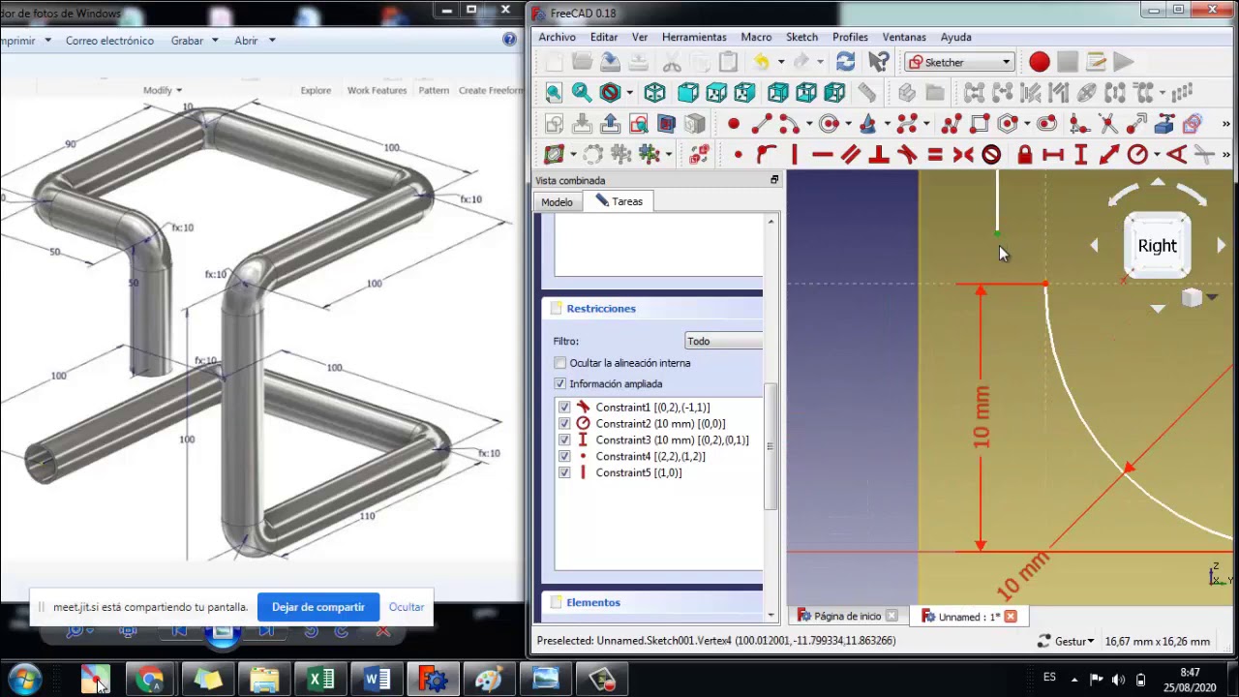Choose the block constraint tool

991,155
